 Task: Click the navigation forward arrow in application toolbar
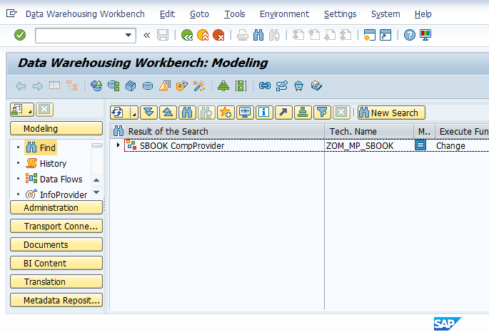point(38,86)
